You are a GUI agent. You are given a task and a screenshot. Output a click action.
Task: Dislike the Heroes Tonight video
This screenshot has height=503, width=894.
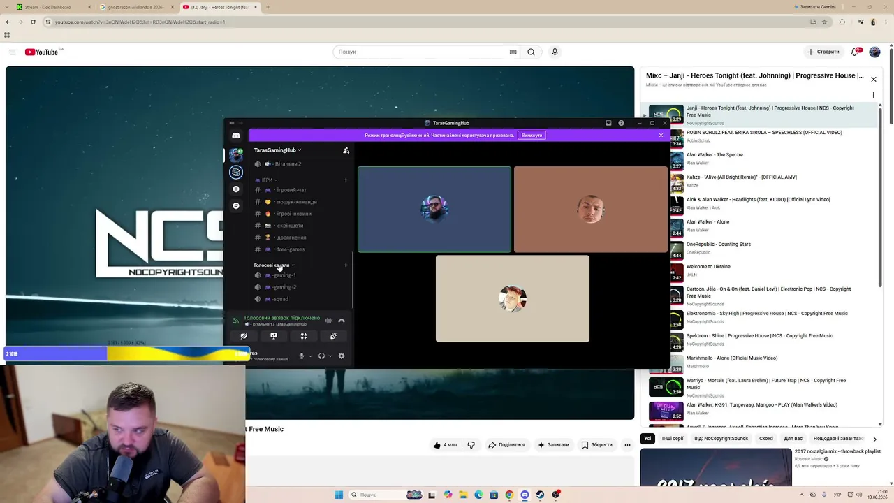(x=471, y=445)
